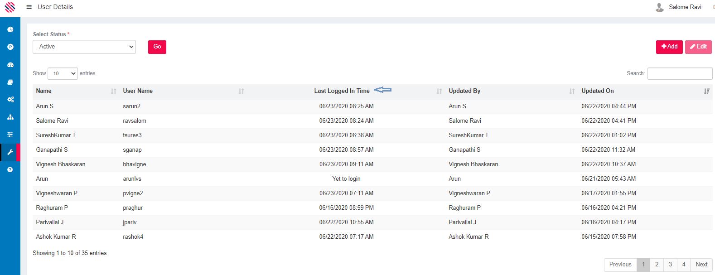Toggle the hamburger menu beside User Details
Screen dimensions: 715x275
pyautogui.click(x=29, y=7)
